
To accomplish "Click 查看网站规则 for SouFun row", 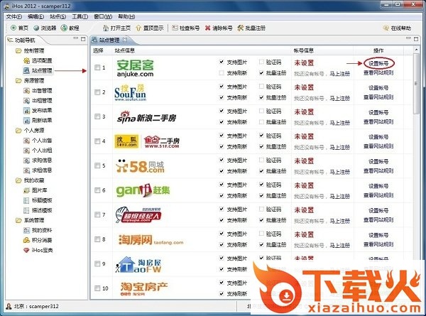I will (378, 97).
